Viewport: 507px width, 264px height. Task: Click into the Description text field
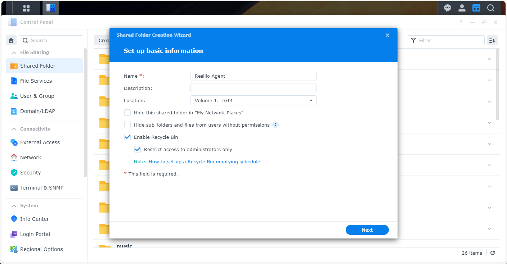253,88
